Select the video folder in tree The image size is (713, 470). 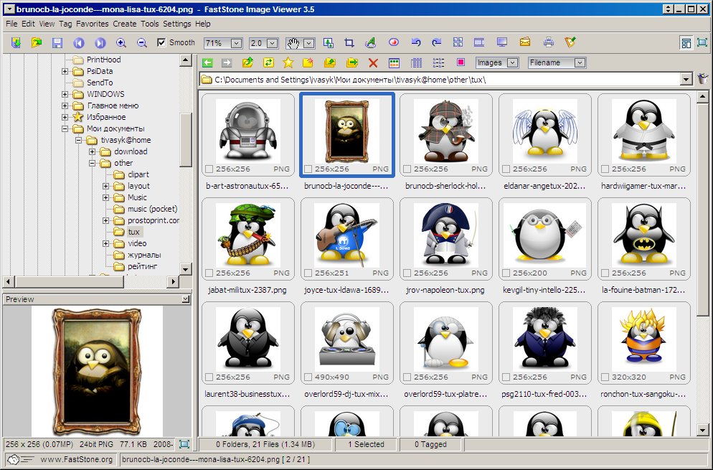click(x=137, y=243)
